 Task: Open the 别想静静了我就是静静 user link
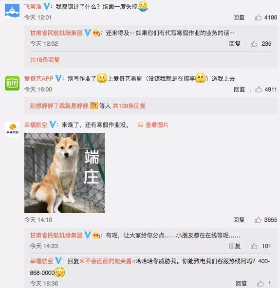tap(59, 106)
